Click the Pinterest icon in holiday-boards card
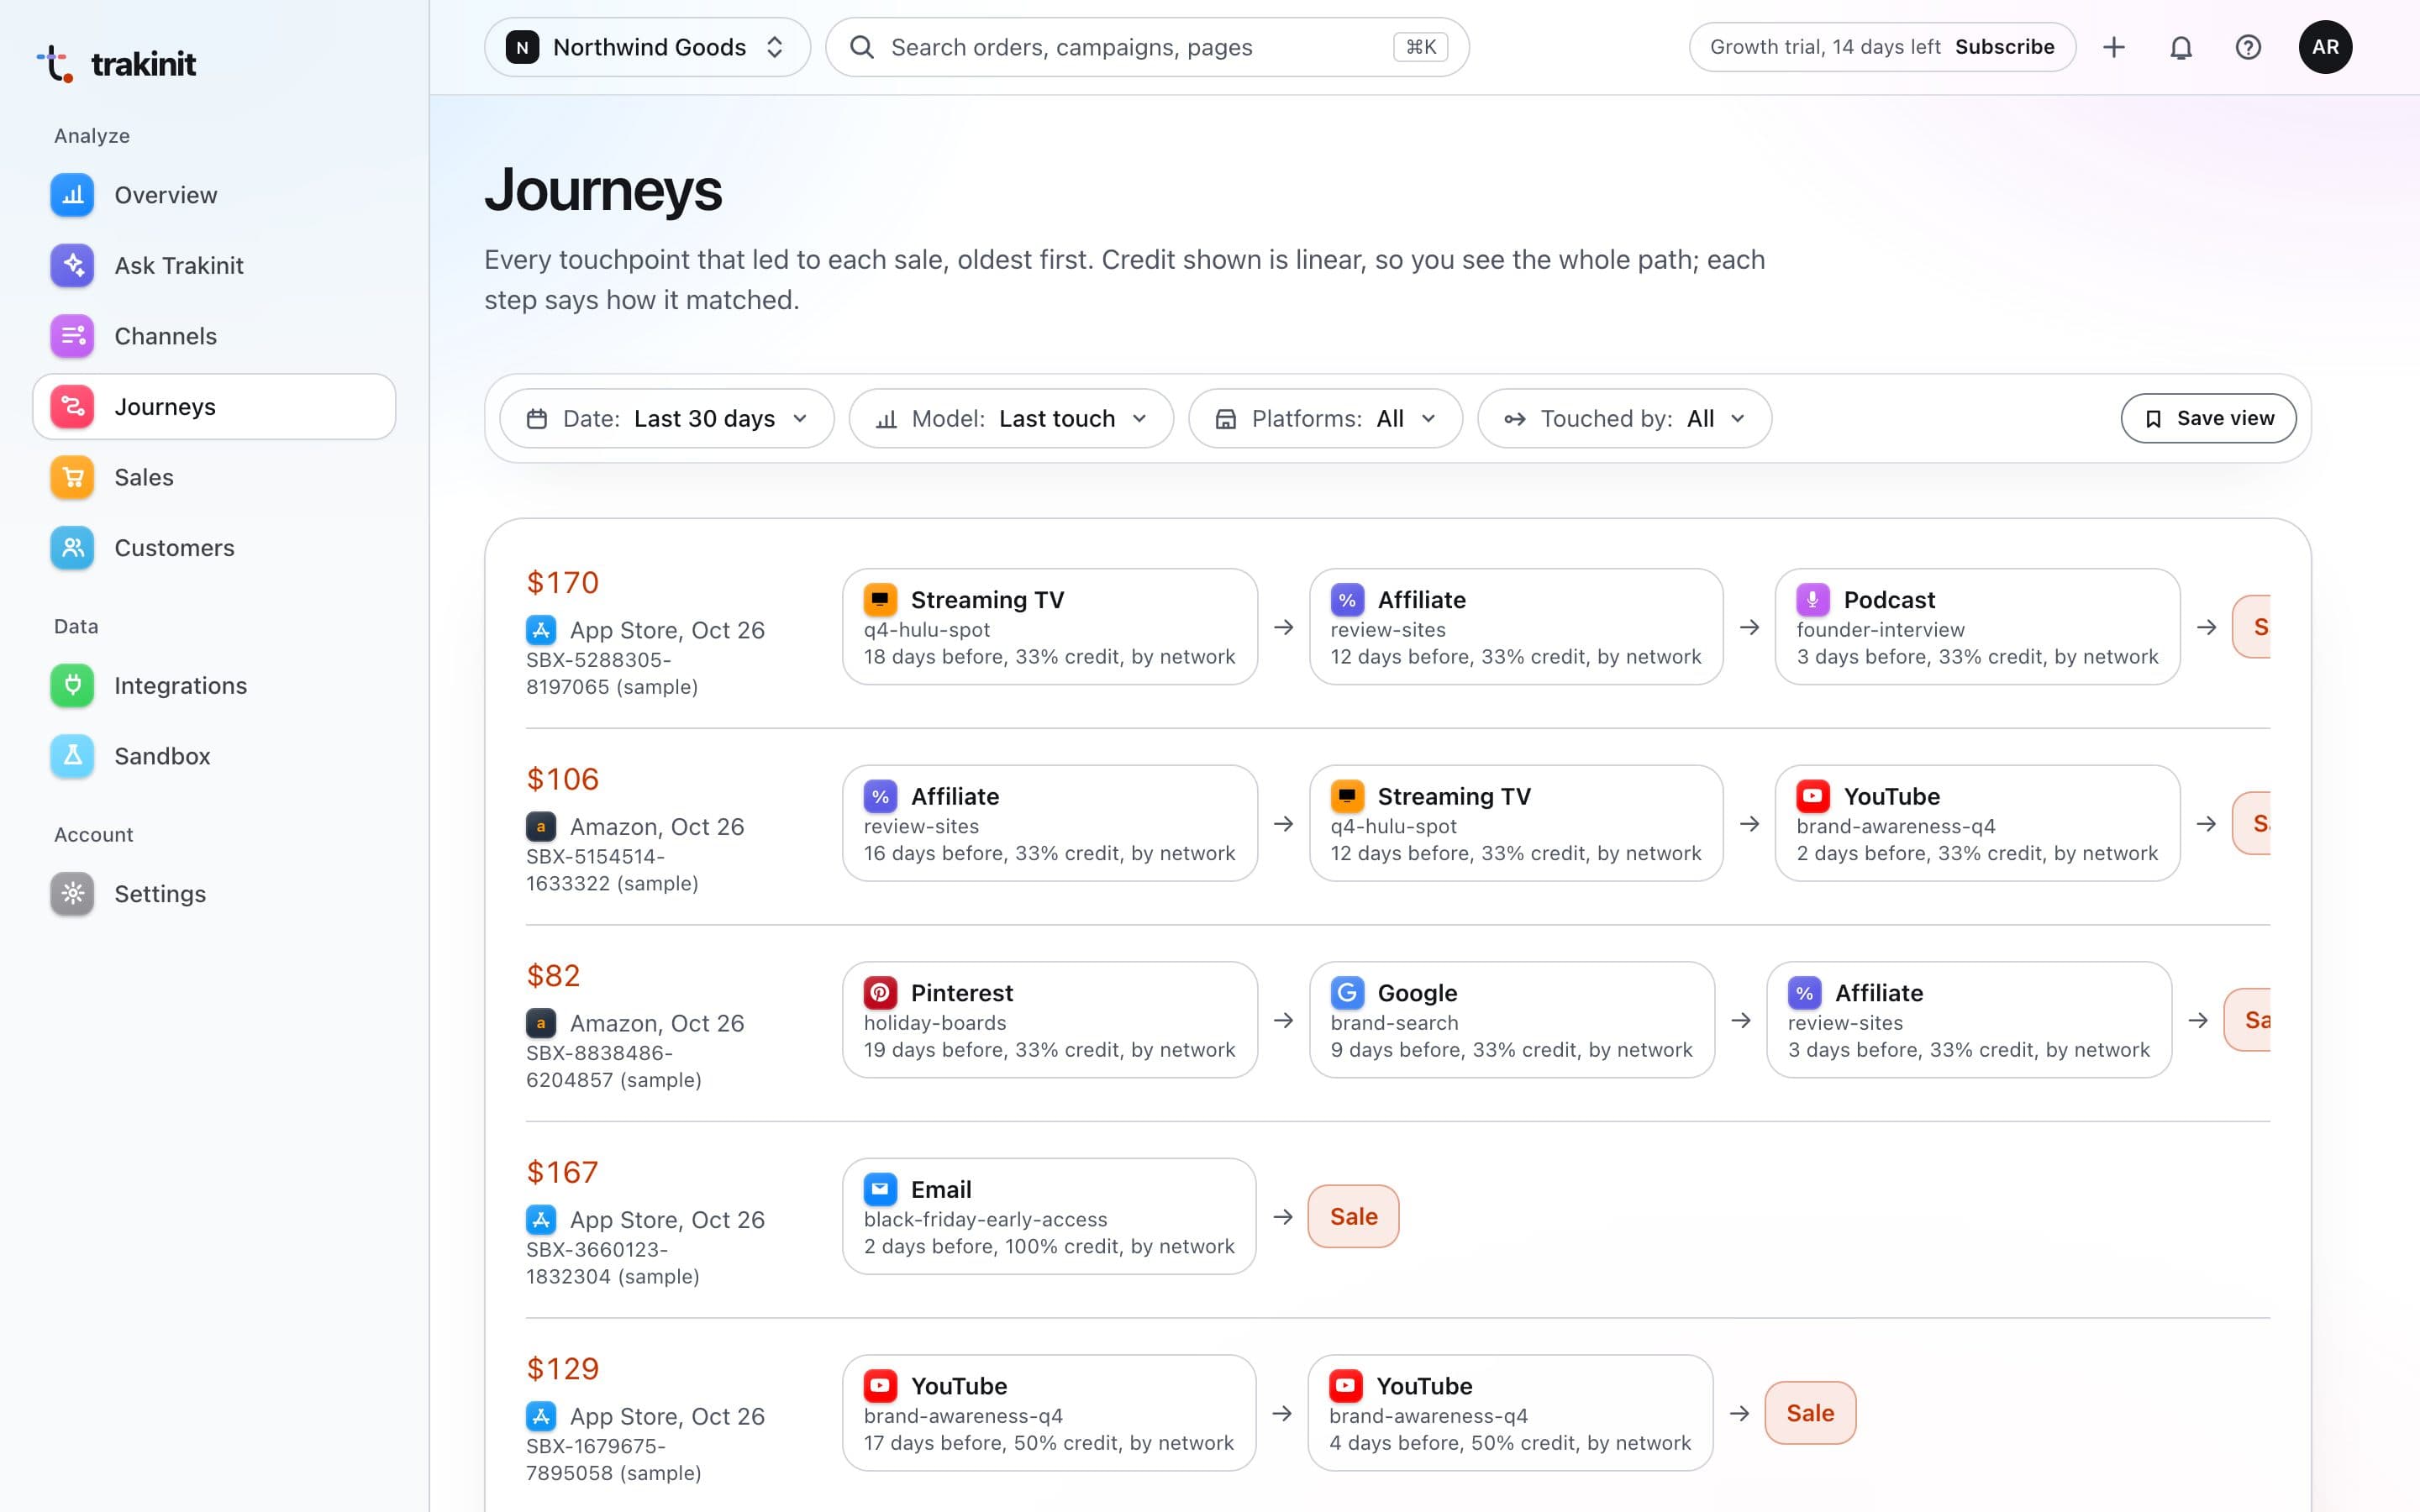The image size is (2420, 1512). (x=880, y=993)
